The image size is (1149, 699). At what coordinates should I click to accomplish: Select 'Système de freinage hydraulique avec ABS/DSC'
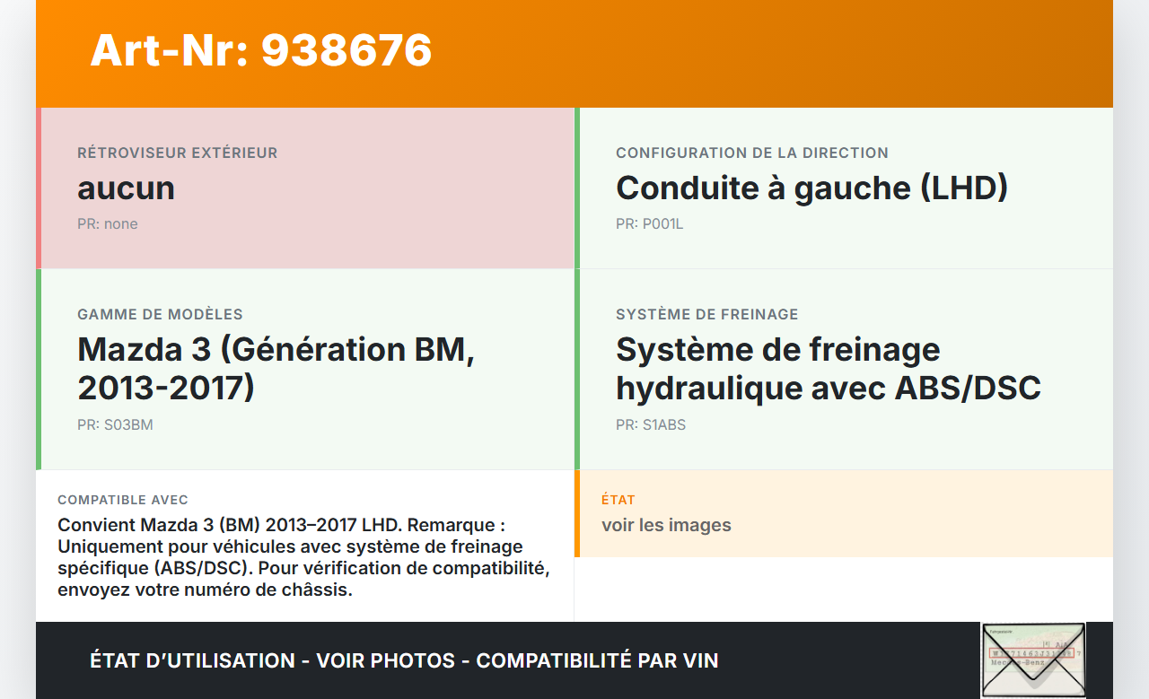pyautogui.click(x=828, y=368)
